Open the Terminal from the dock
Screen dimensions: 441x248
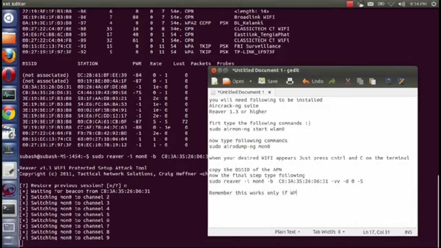click(x=9, y=208)
